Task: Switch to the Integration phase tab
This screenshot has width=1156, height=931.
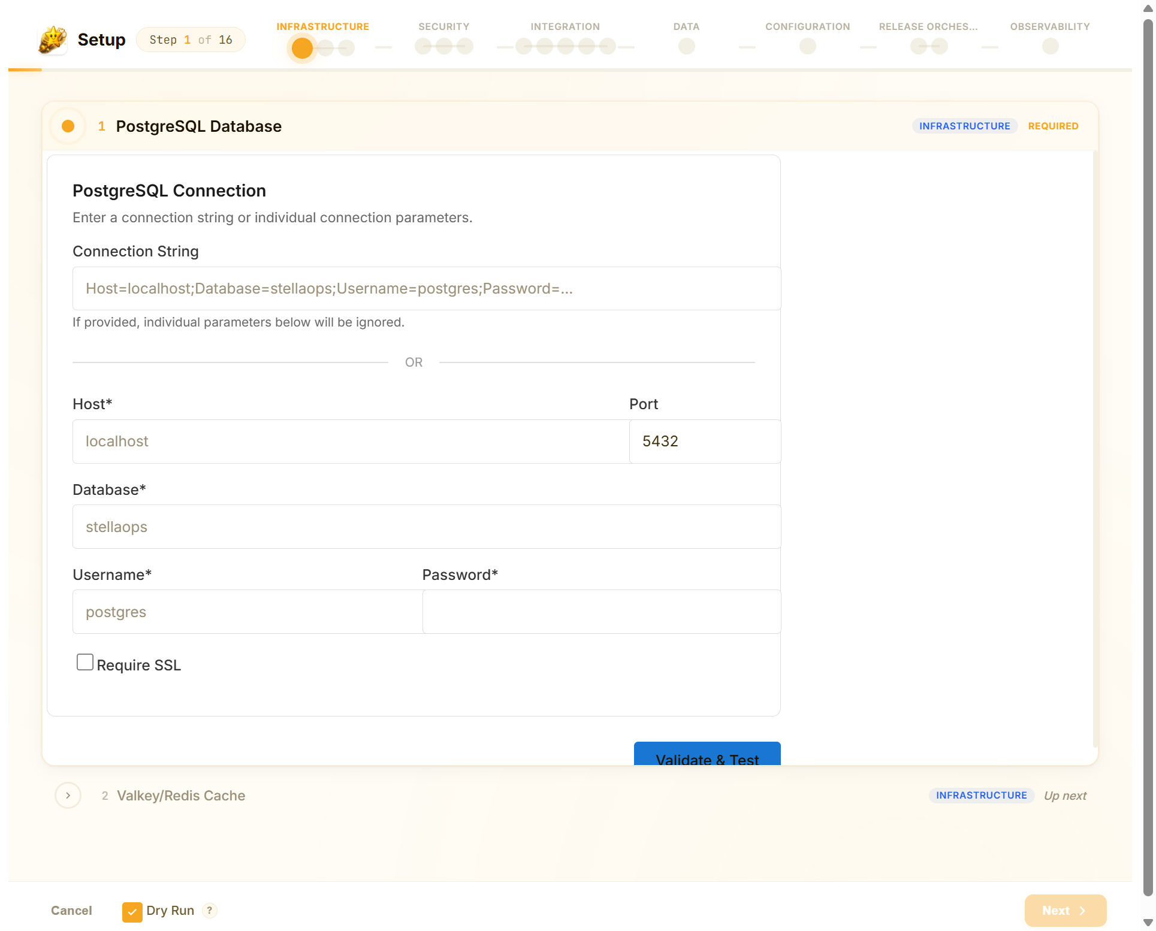Action: point(565,26)
